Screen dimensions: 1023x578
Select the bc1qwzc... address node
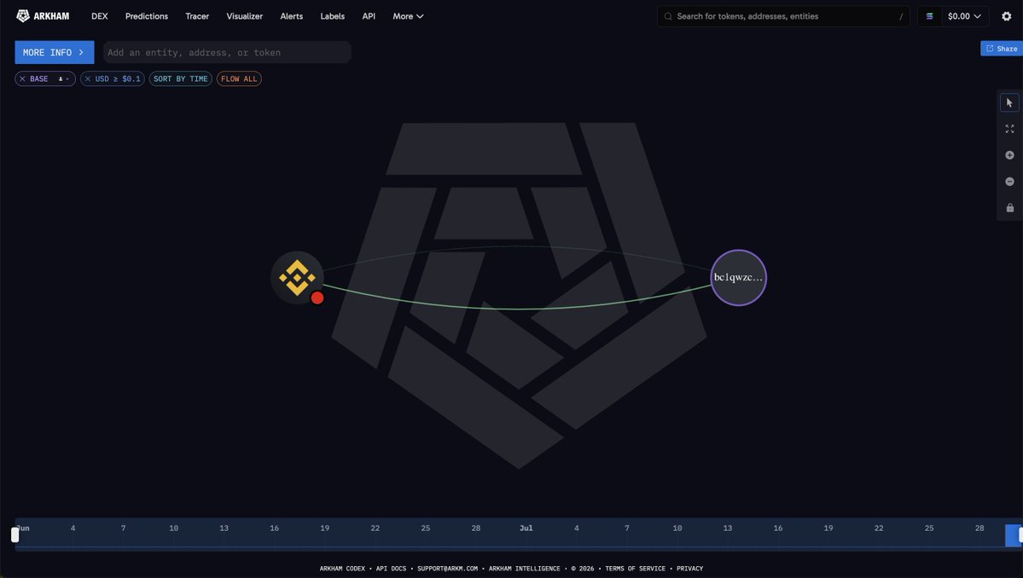click(738, 278)
